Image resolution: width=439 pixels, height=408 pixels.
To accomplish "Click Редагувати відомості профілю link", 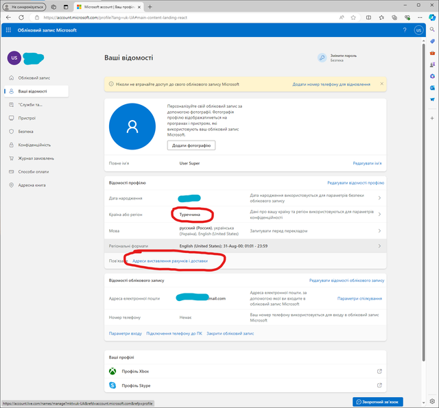I will (x=355, y=182).
